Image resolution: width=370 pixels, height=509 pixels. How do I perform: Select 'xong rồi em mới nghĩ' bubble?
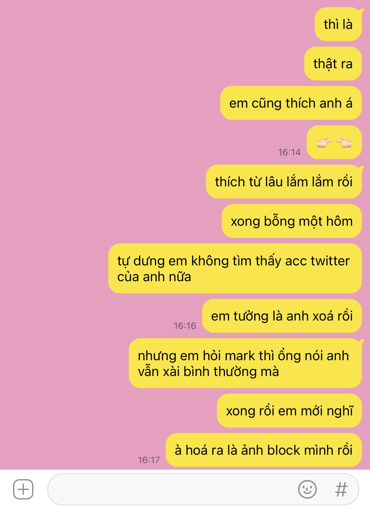[x=289, y=411]
